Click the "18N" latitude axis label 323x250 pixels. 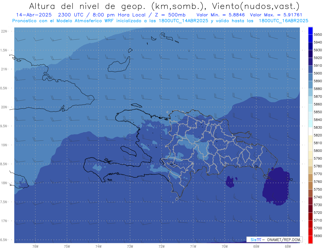point(4,183)
